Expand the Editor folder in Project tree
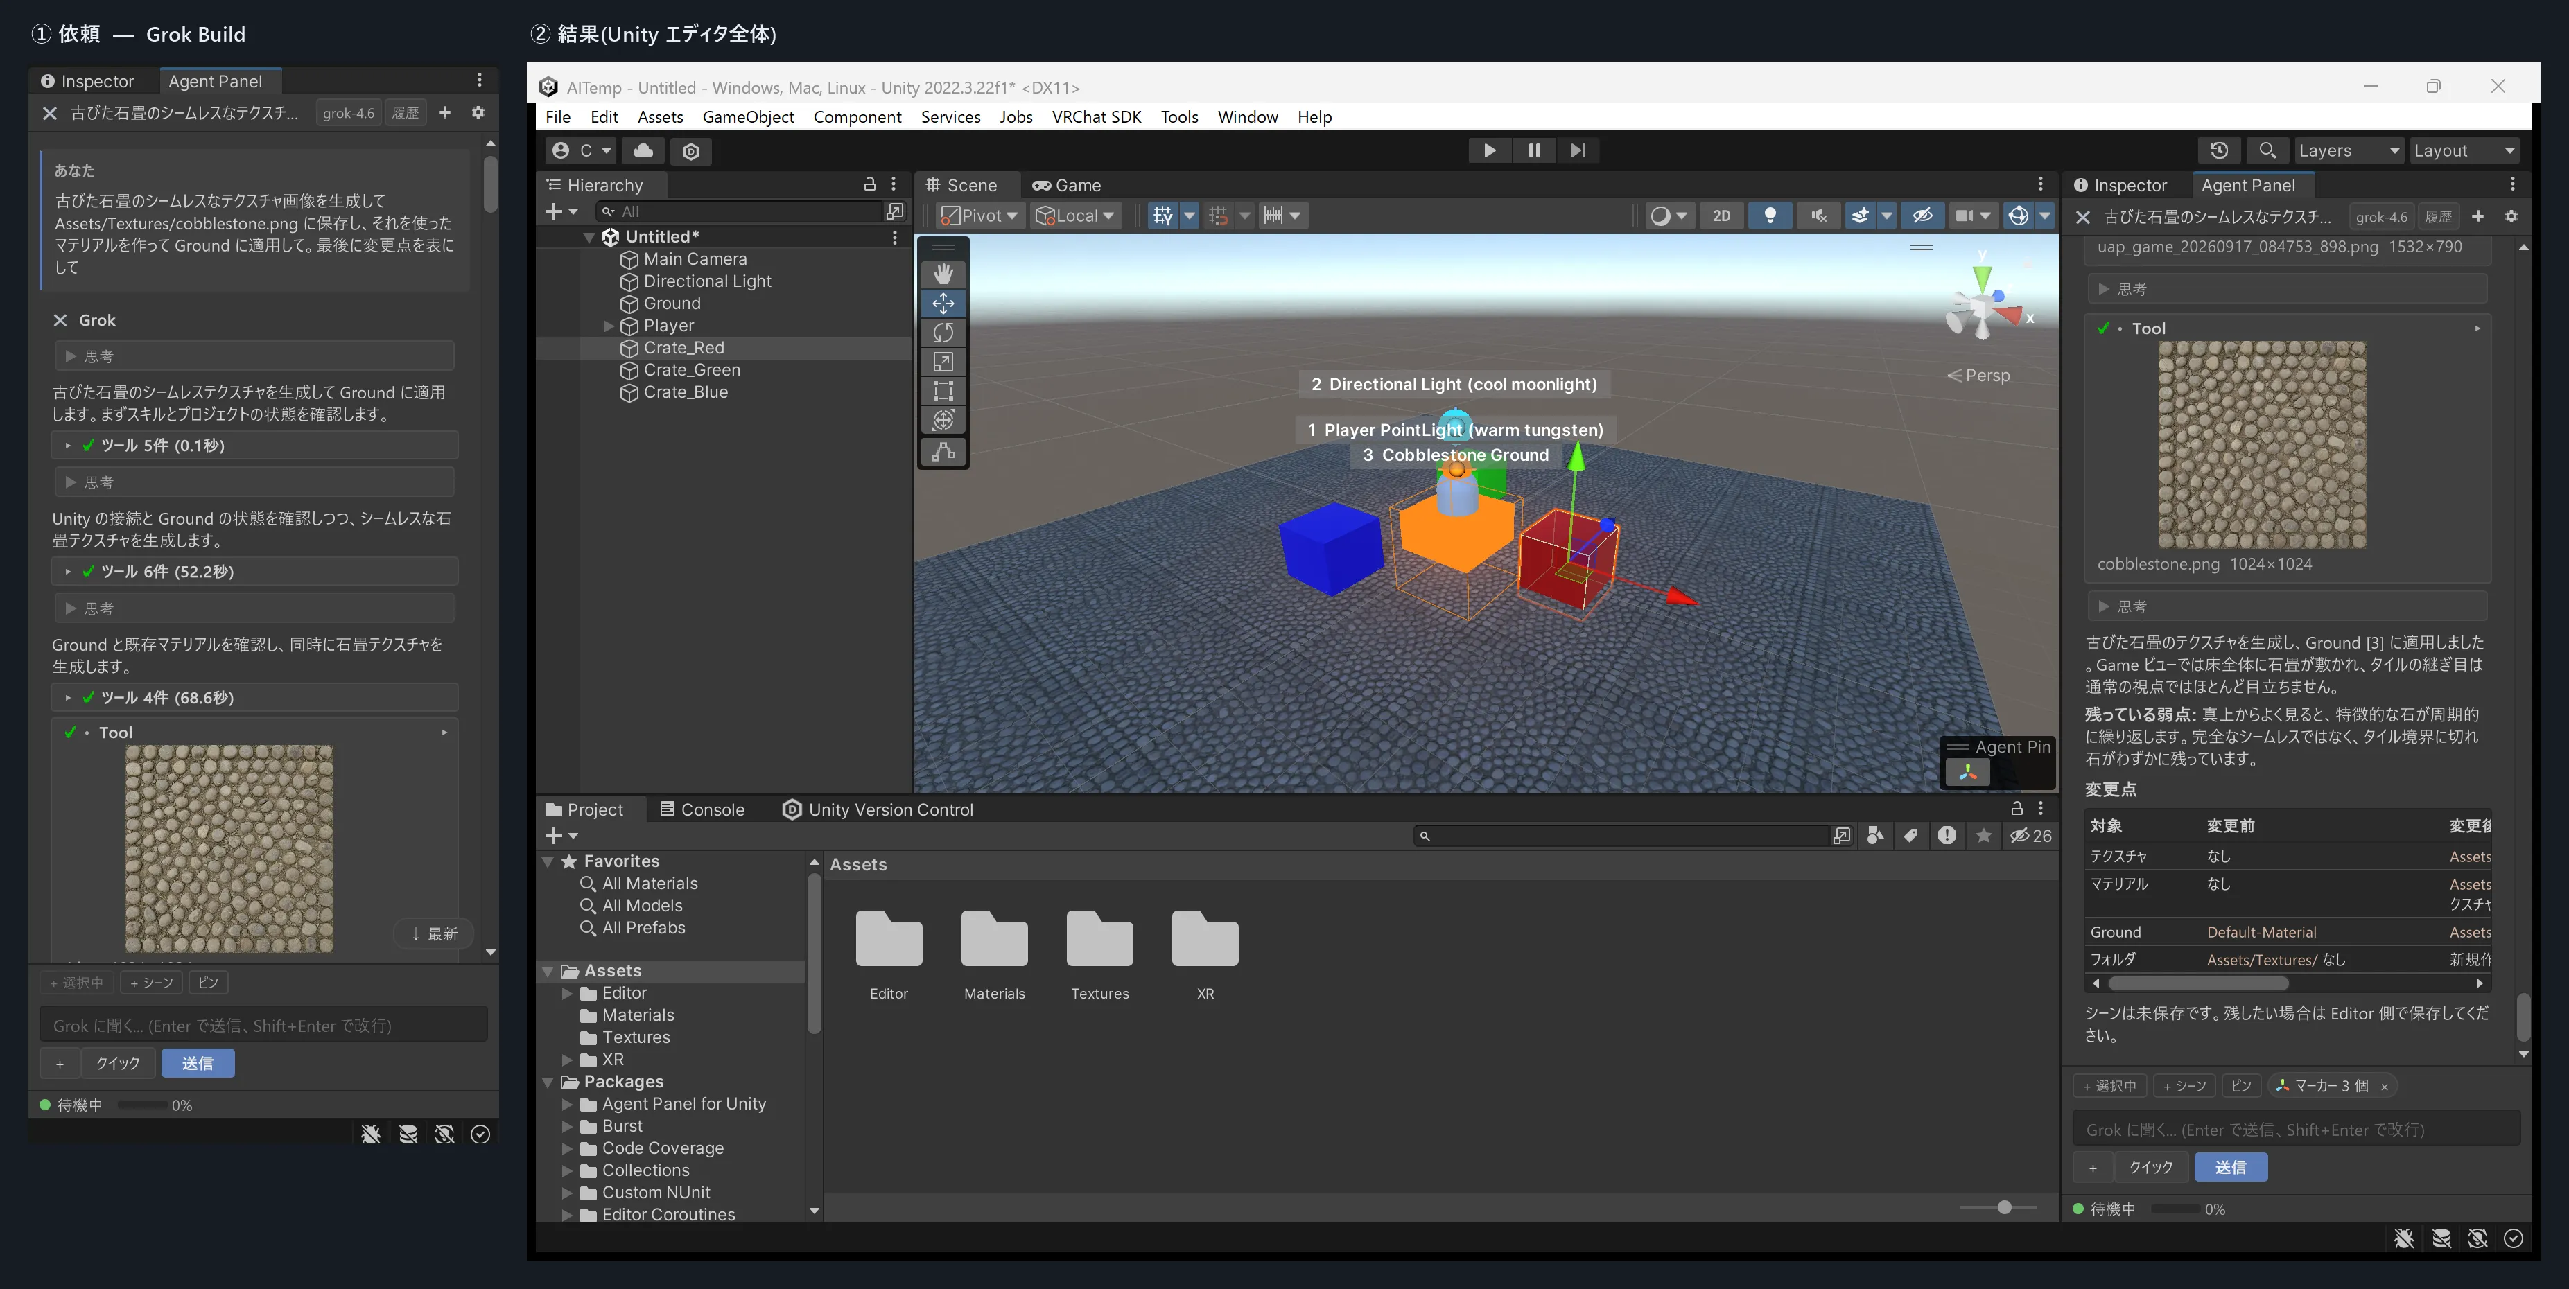2569x1289 pixels. coord(566,993)
